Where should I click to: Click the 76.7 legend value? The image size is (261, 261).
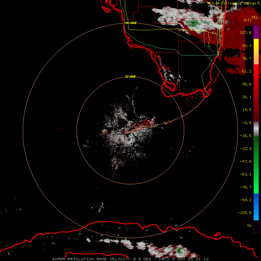[247, 58]
